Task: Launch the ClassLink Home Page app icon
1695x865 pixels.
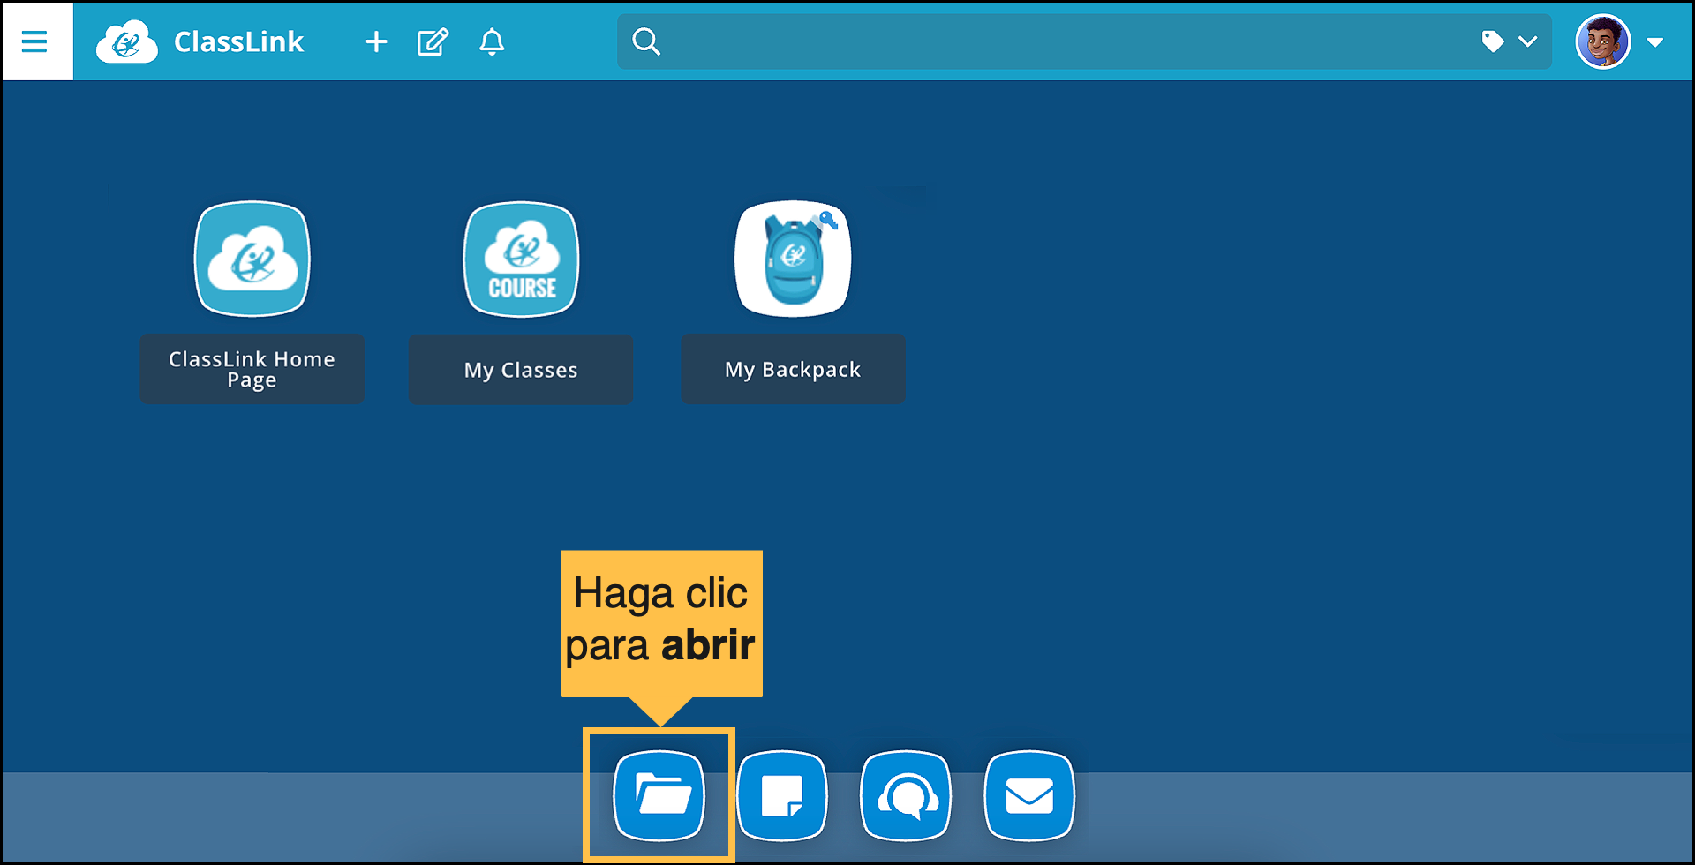Action: click(252, 259)
